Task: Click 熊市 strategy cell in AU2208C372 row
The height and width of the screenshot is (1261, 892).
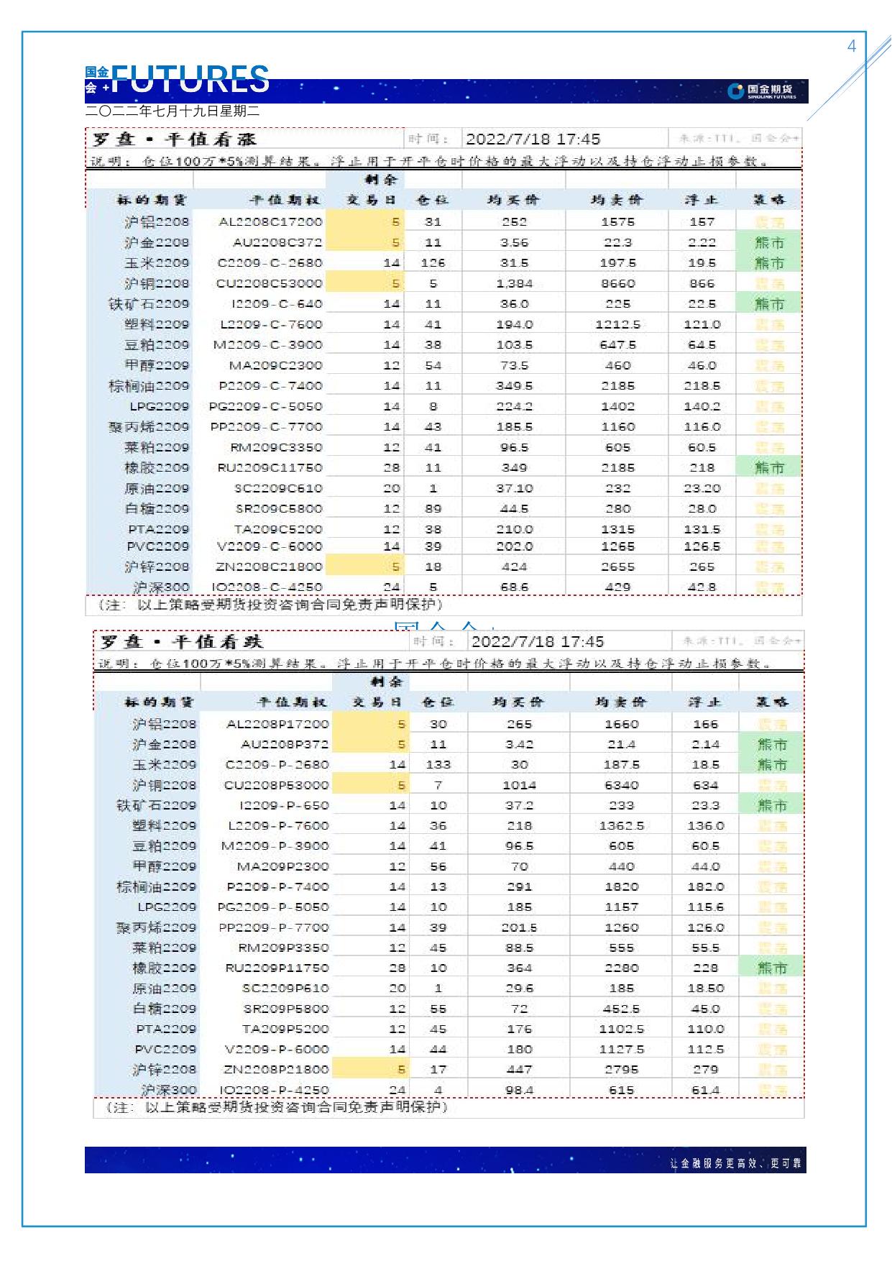Action: pos(769,242)
